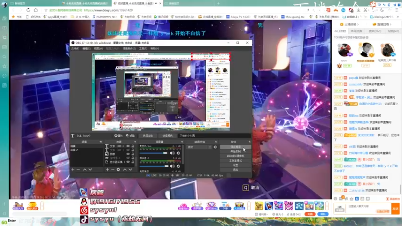Open favorites star in browser left sidebar
This screenshot has height=226, width=402.
tap(4, 66)
